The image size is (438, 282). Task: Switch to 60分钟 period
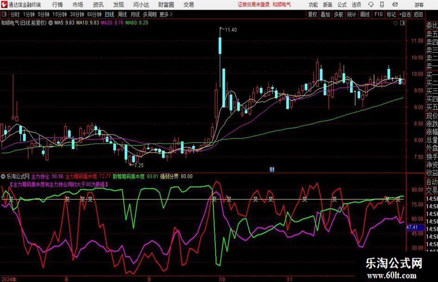(x=94, y=14)
